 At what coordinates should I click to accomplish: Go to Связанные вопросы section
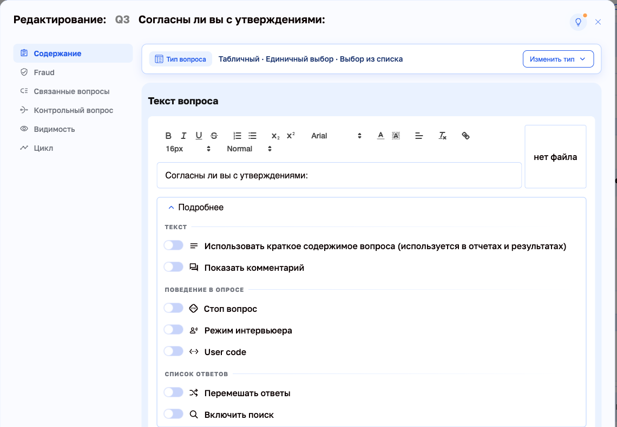point(73,91)
